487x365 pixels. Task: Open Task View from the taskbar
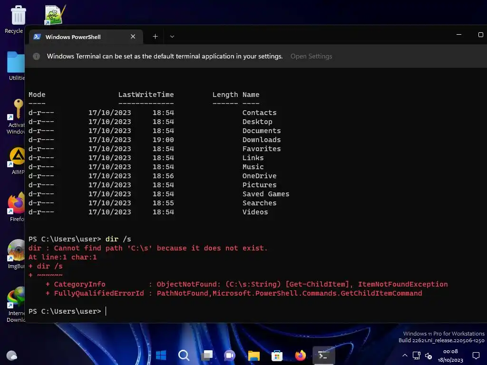(x=207, y=355)
